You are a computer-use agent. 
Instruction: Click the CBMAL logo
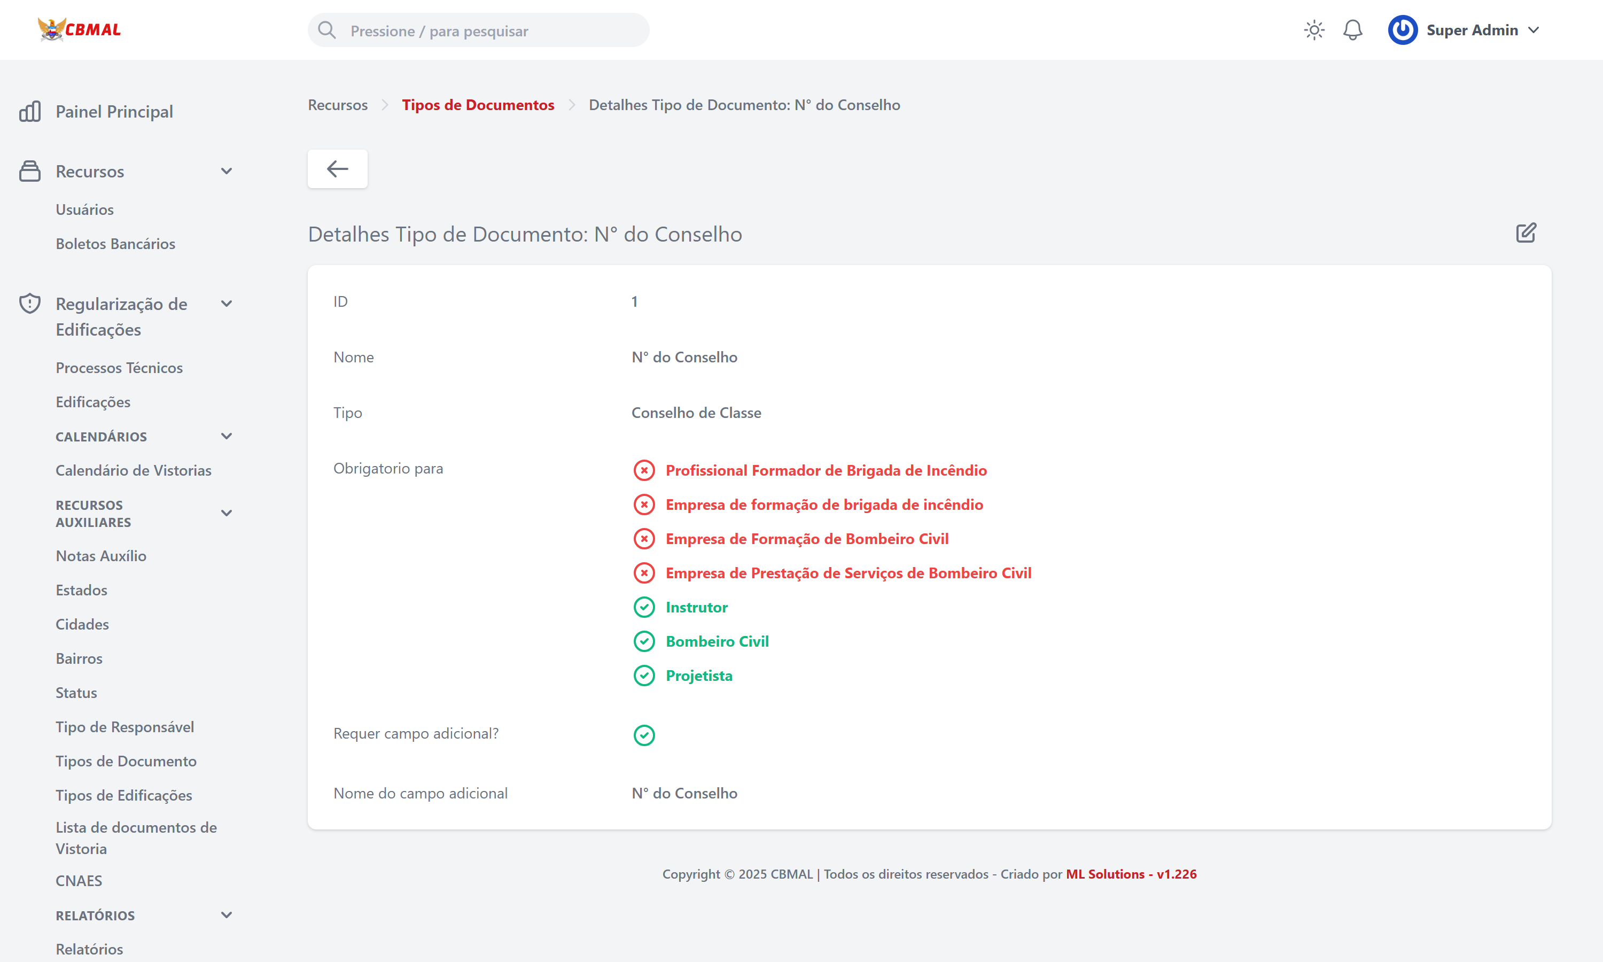point(79,30)
